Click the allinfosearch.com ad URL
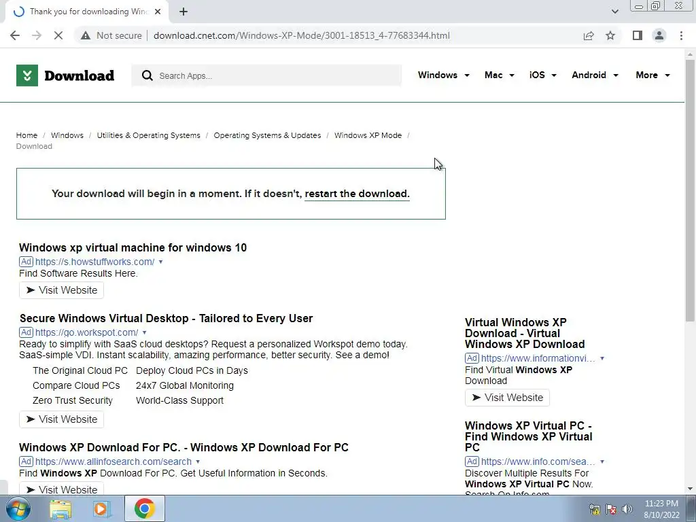Screen dimensions: 696x522 [x=114, y=462]
